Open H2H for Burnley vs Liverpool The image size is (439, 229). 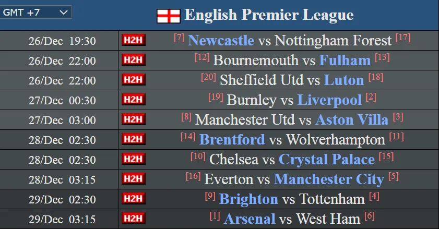[x=134, y=100]
